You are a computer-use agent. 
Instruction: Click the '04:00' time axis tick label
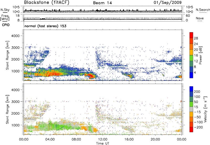click(50, 140)
